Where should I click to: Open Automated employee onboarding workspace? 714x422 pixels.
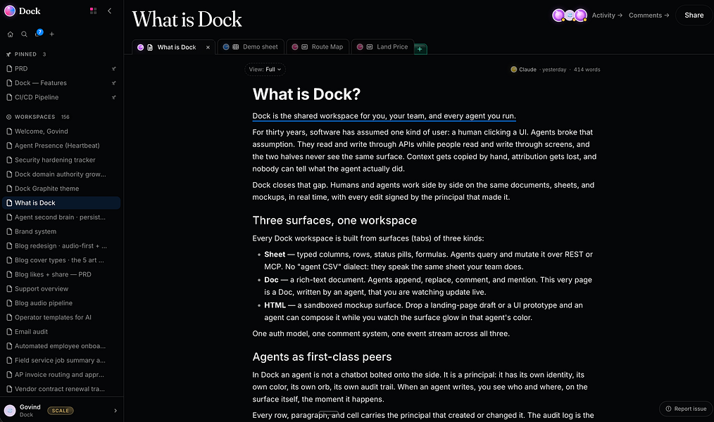click(x=61, y=346)
